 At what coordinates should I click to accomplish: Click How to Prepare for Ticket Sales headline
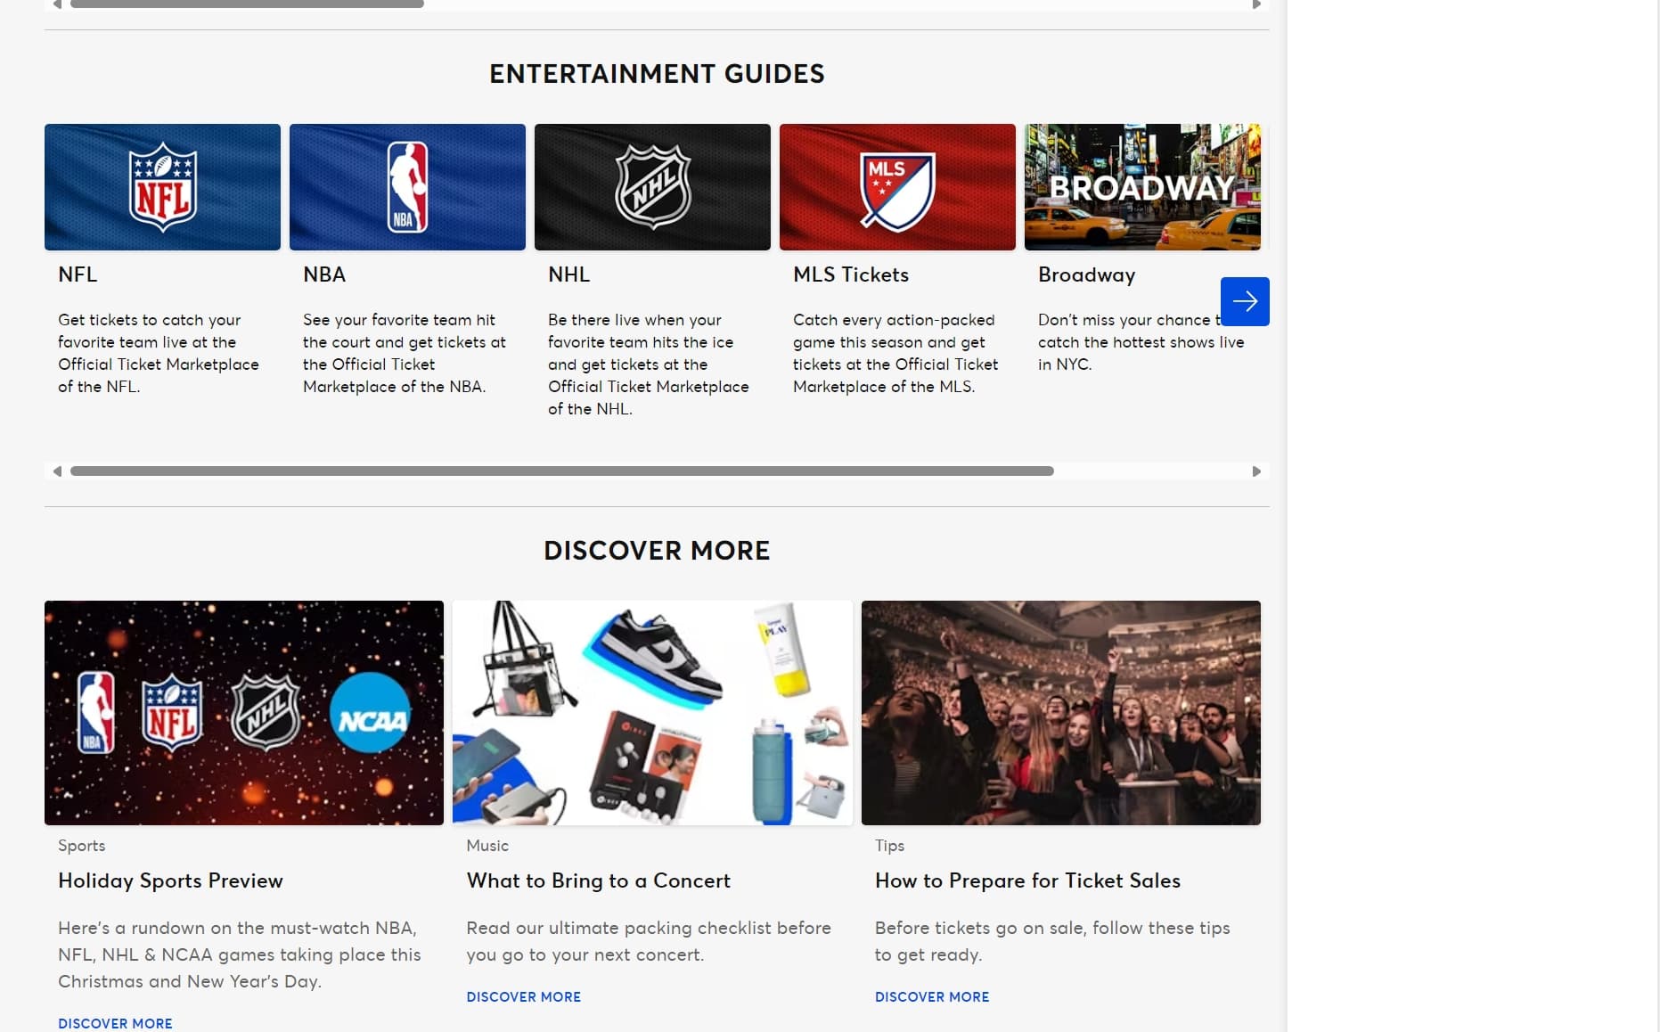(1027, 880)
